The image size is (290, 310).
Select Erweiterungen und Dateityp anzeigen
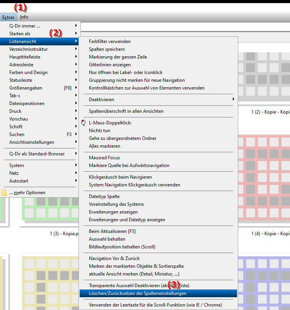(158, 220)
